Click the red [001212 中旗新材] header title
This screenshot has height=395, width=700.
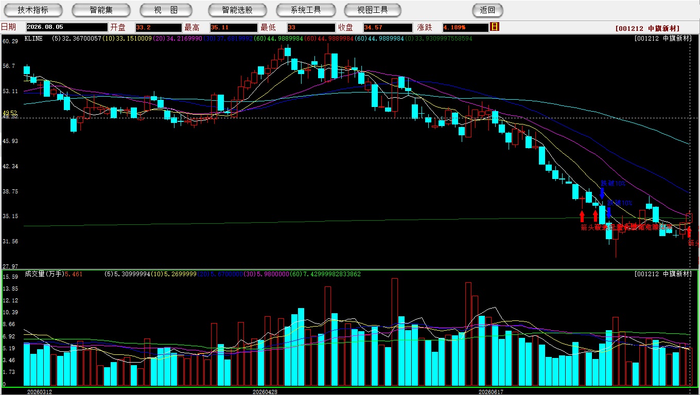coord(647,28)
